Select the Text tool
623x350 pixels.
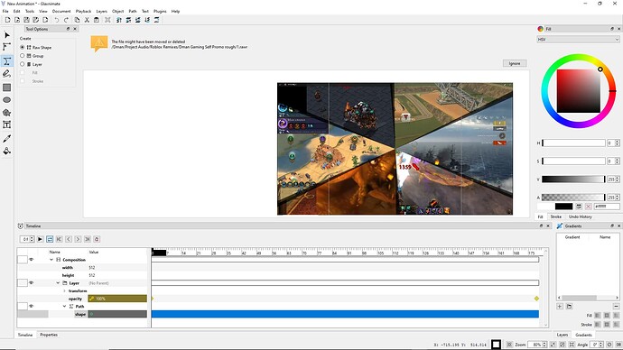6,124
